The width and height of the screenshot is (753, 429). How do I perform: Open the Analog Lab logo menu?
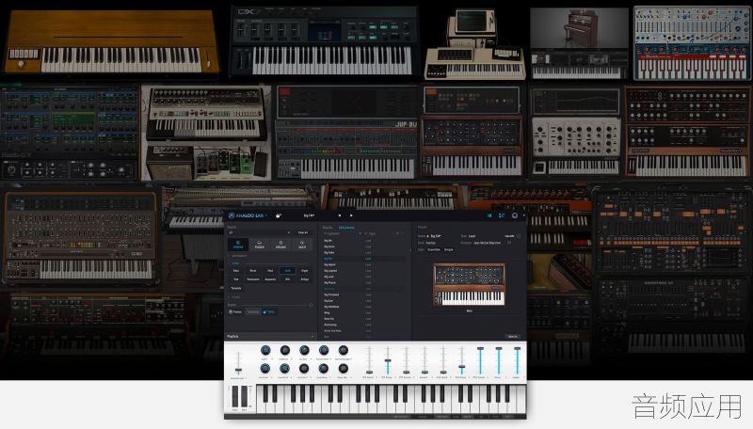tap(247, 215)
